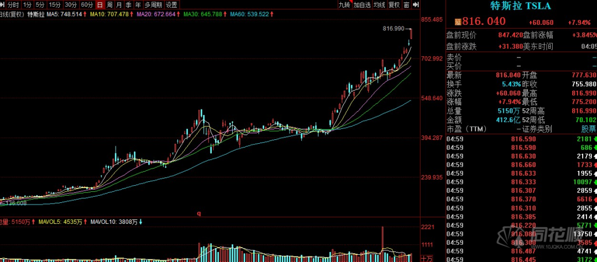597x262 pixels.
Task: Click the tick row with volume 6616
Action: (x=521, y=199)
